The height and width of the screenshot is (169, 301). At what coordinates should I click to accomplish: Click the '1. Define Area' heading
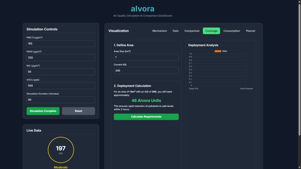pos(124,45)
